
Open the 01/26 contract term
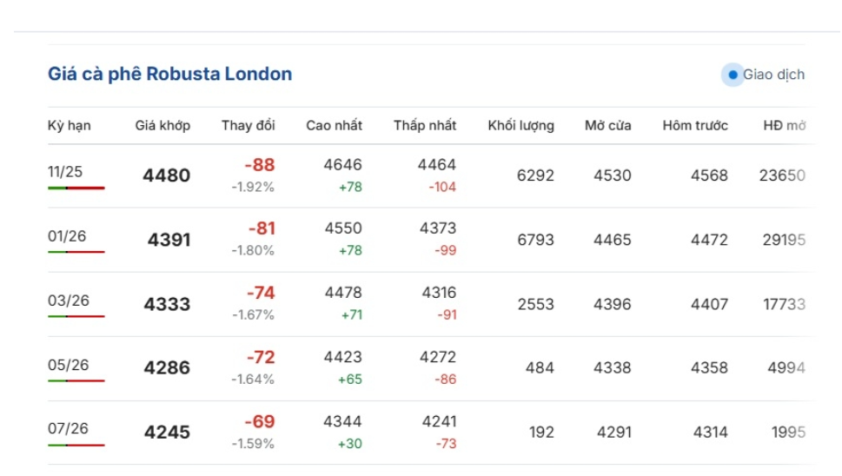point(65,235)
